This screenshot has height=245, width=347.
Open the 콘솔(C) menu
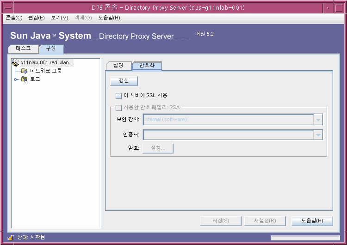pyautogui.click(x=14, y=18)
